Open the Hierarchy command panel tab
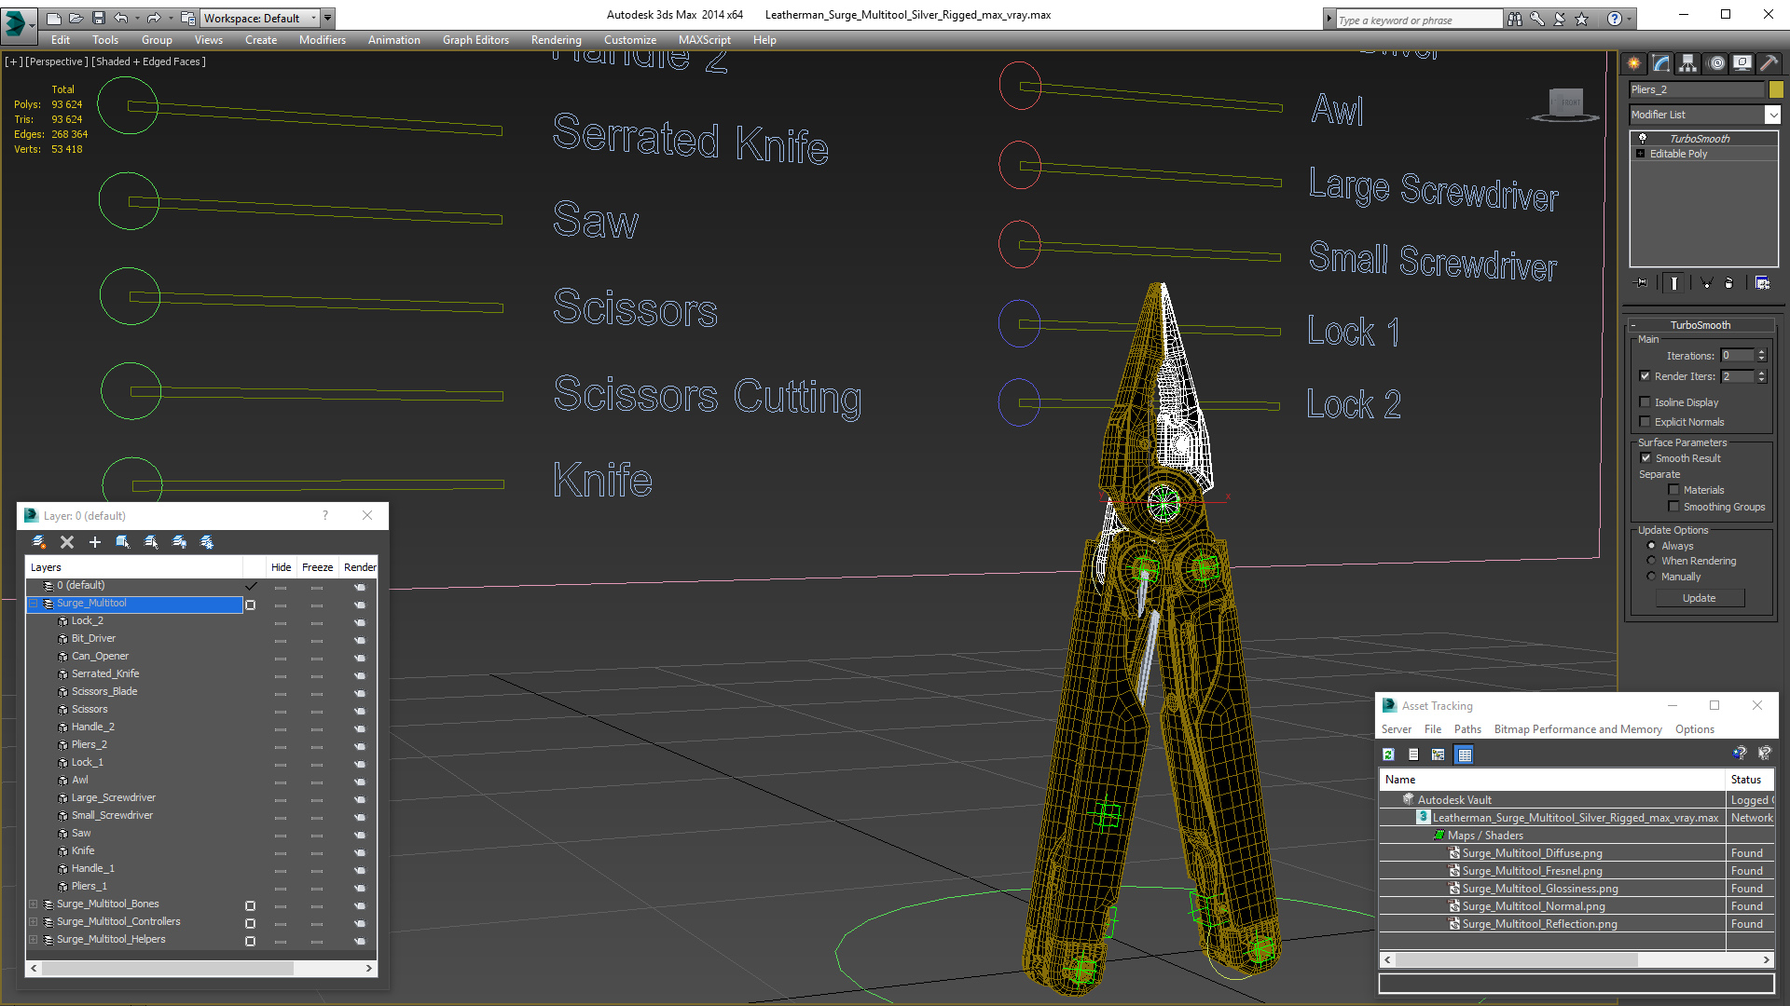This screenshot has height=1006, width=1790. [x=1687, y=63]
